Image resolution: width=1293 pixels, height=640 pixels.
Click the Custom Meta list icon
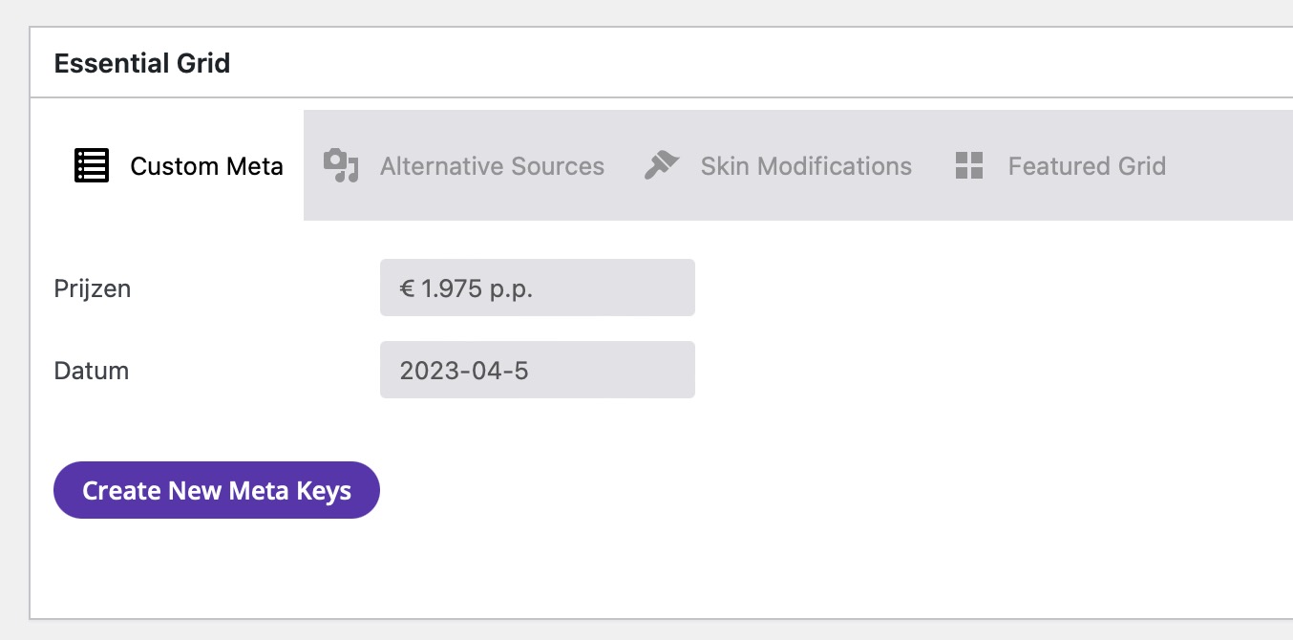[x=92, y=166]
